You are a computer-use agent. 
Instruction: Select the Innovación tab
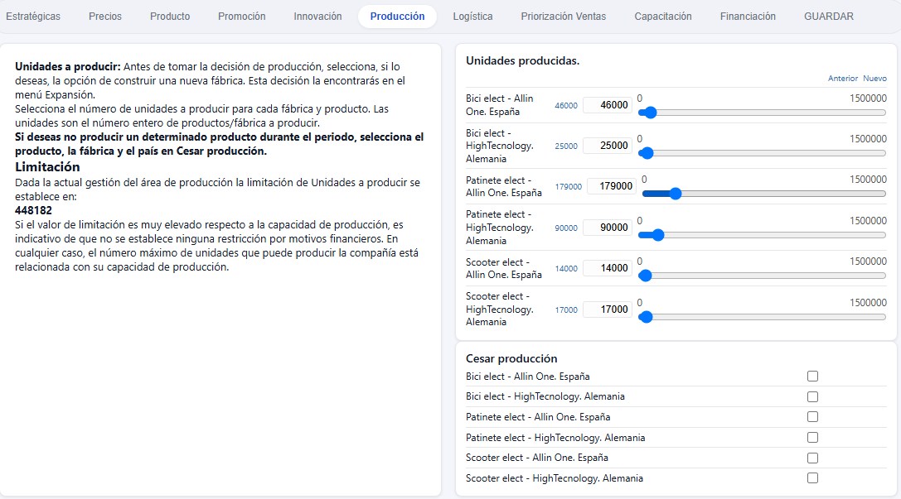pyautogui.click(x=317, y=16)
